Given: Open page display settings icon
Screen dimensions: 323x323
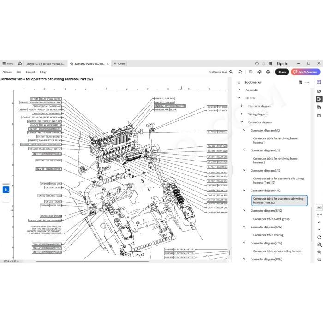Looking at the screenshot, I should point(319,245).
